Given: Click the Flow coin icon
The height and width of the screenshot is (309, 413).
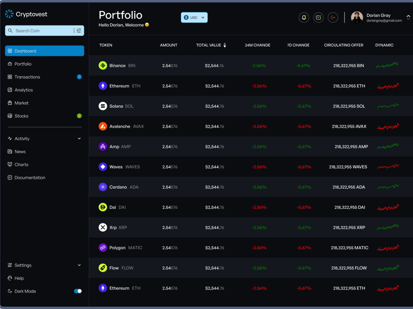Looking at the screenshot, I should point(103,268).
